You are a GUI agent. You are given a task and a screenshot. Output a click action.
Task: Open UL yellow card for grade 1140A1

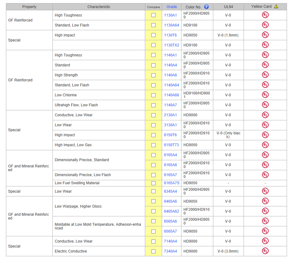pyautogui.click(x=265, y=55)
